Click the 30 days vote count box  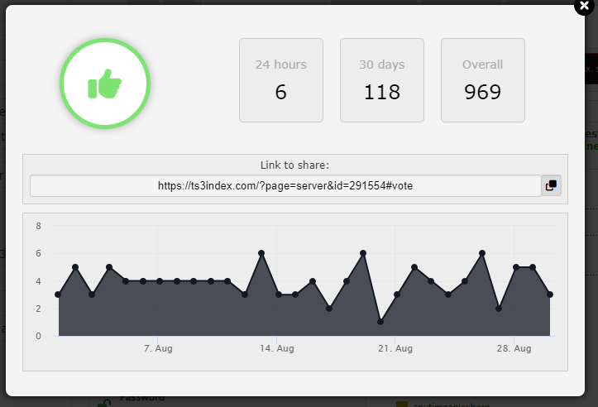(x=381, y=80)
